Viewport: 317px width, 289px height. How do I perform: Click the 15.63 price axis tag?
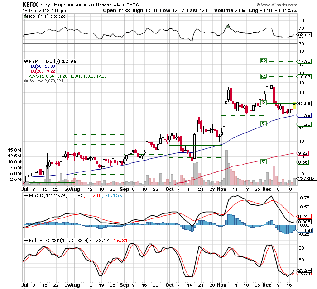coord(304,76)
